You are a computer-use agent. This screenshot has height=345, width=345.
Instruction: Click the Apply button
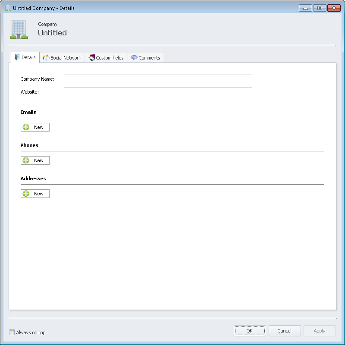tap(320, 331)
